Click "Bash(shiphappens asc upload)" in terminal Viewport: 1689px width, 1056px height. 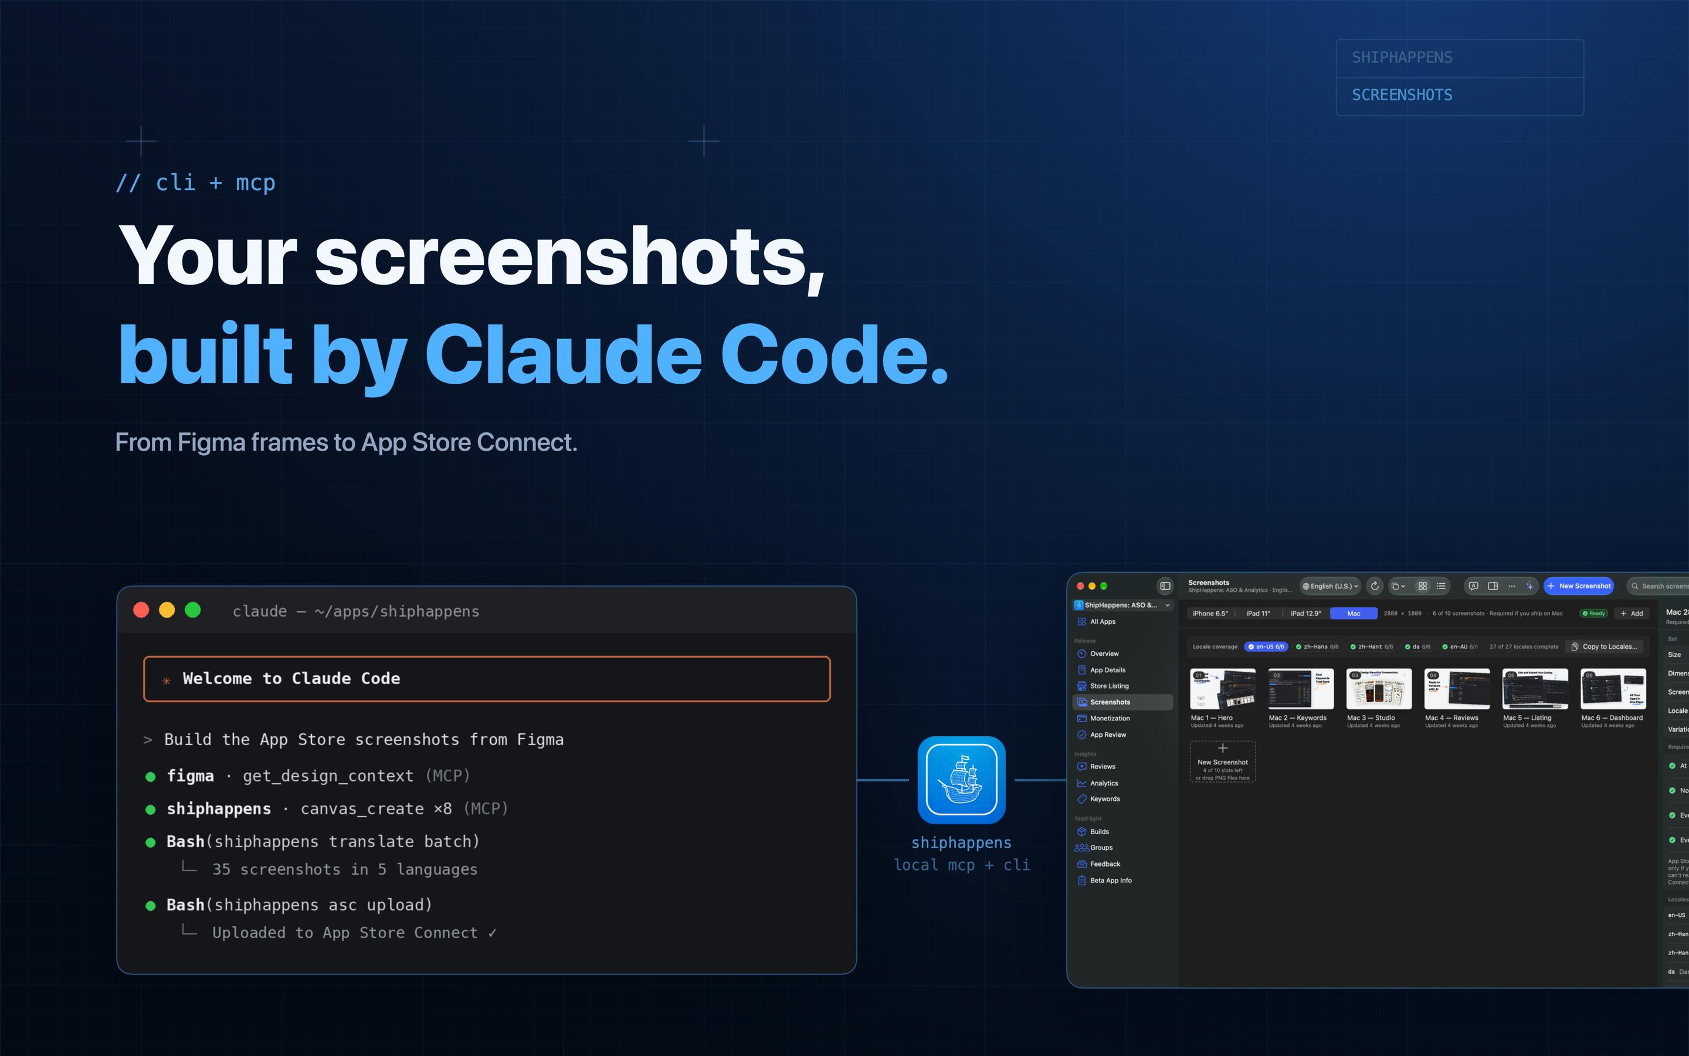300,905
